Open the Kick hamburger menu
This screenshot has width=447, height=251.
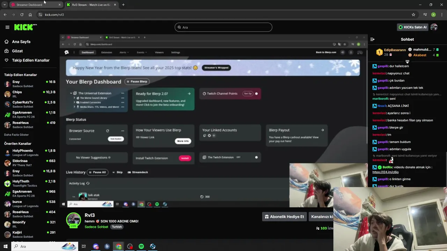click(x=7, y=27)
